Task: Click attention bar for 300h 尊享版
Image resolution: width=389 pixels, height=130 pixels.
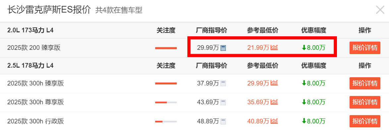Action: (x=166, y=102)
